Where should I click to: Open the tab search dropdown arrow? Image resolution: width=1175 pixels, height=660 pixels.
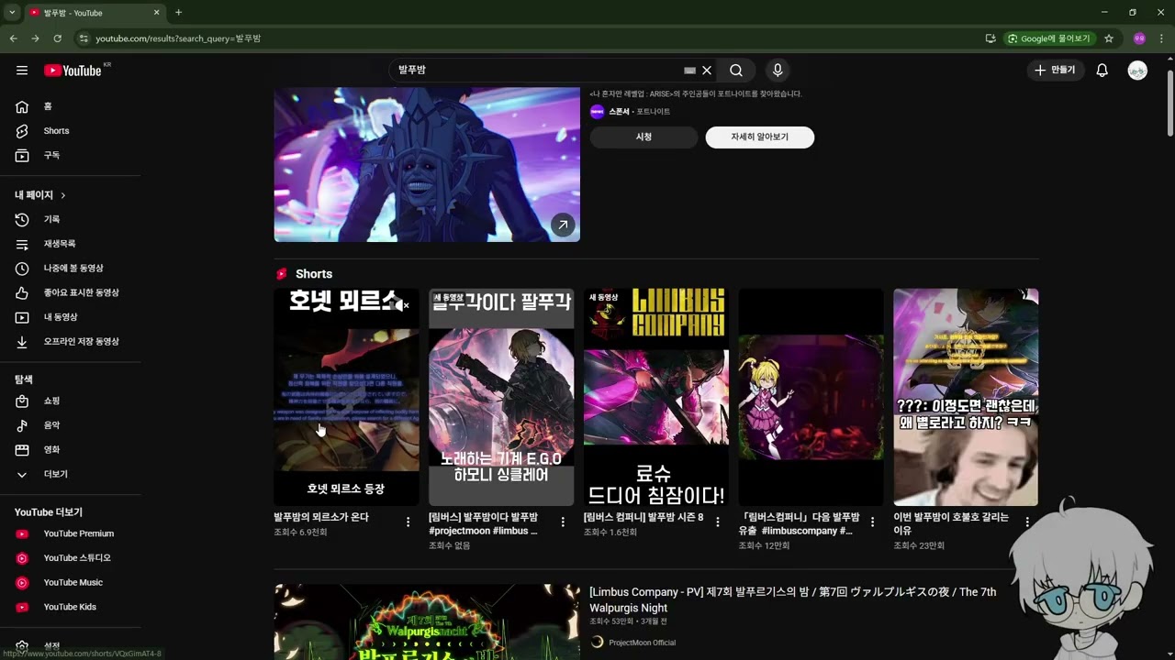[x=10, y=13]
